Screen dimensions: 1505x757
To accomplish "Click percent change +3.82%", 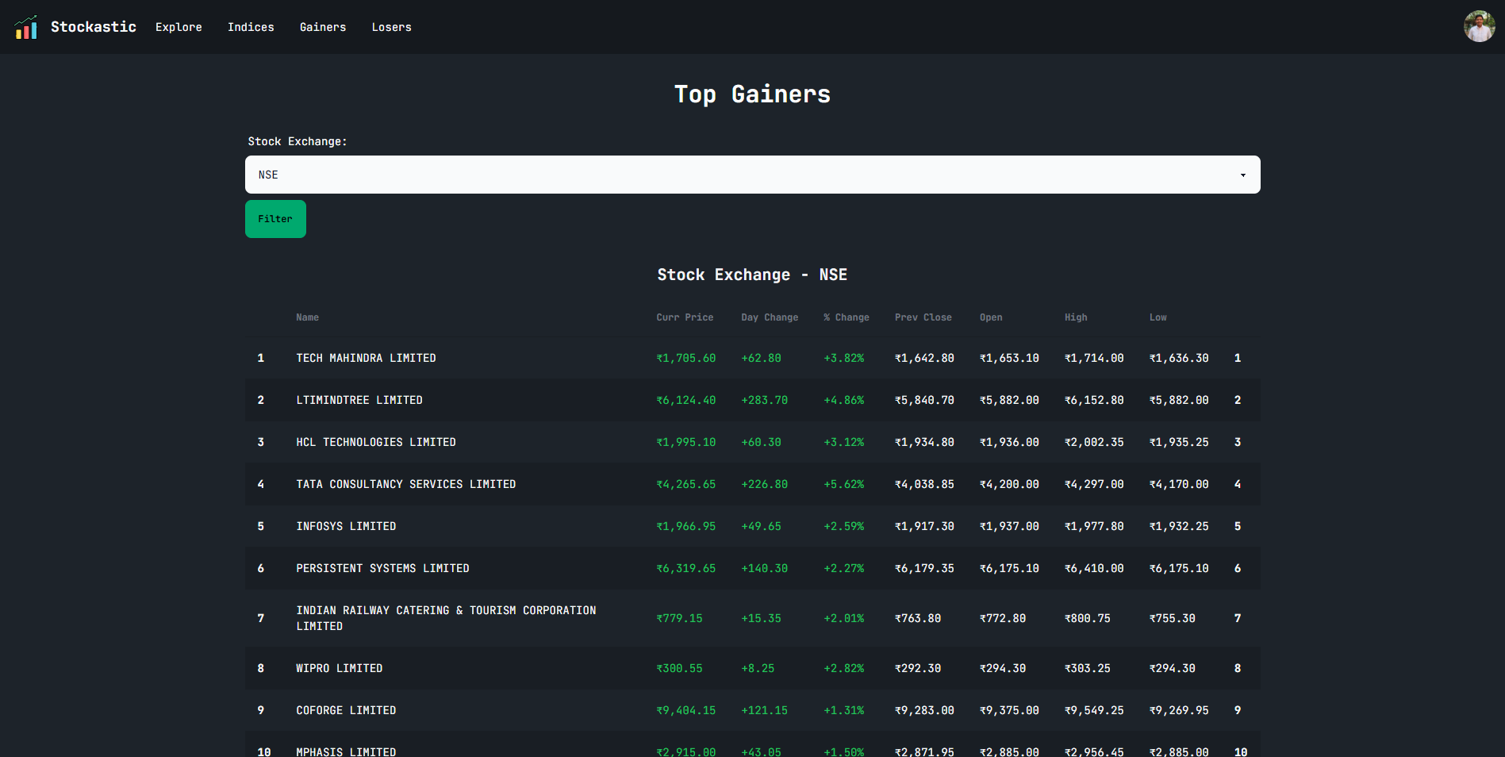I will point(844,358).
